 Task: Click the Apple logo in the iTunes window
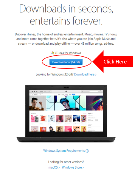tap(66, 91)
